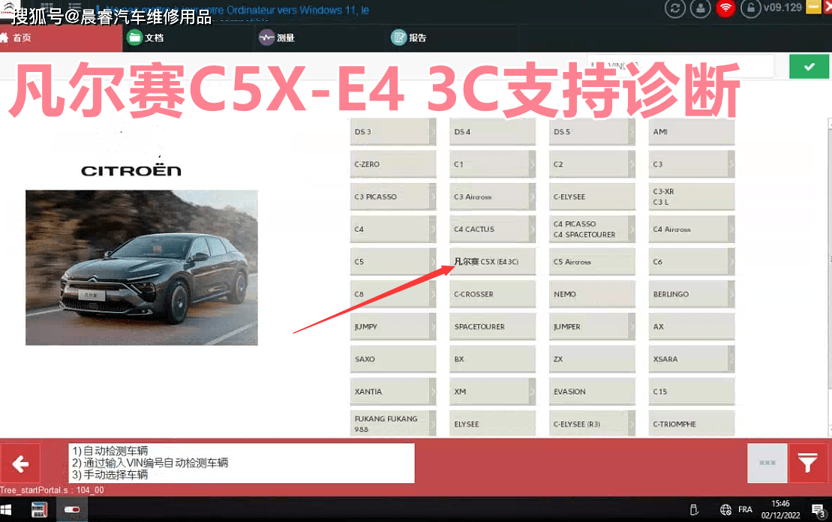Choose the ELYSEE model
Image resolution: width=832 pixels, height=522 pixels.
[492, 424]
